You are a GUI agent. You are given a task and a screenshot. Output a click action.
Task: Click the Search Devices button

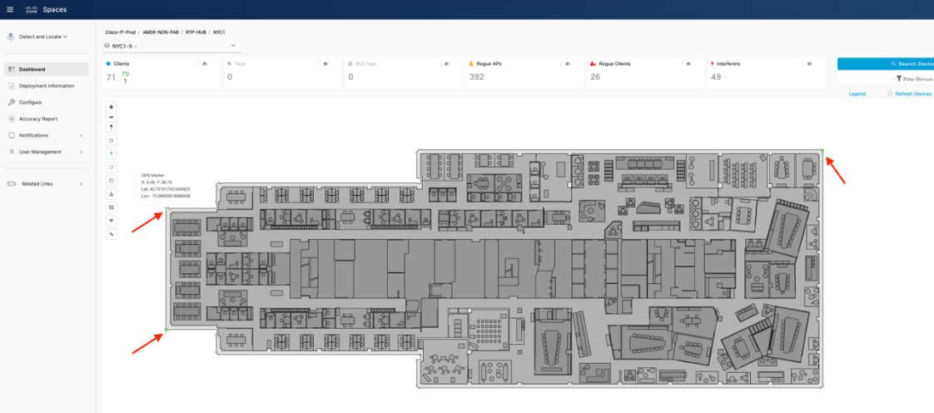pos(886,63)
